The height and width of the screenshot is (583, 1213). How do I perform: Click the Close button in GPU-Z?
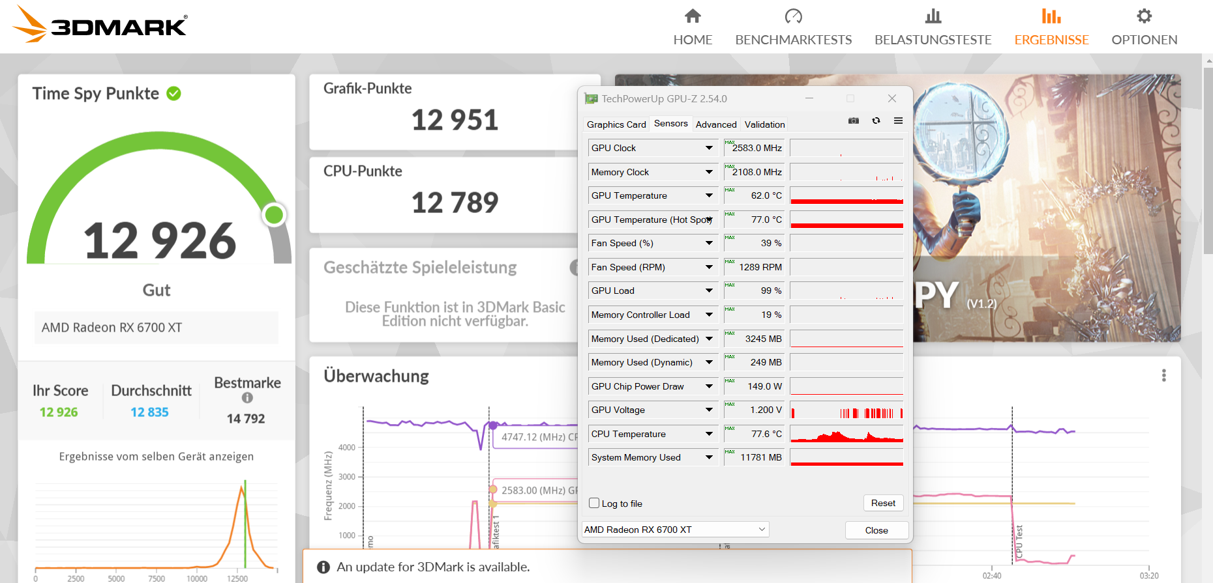[x=876, y=530]
